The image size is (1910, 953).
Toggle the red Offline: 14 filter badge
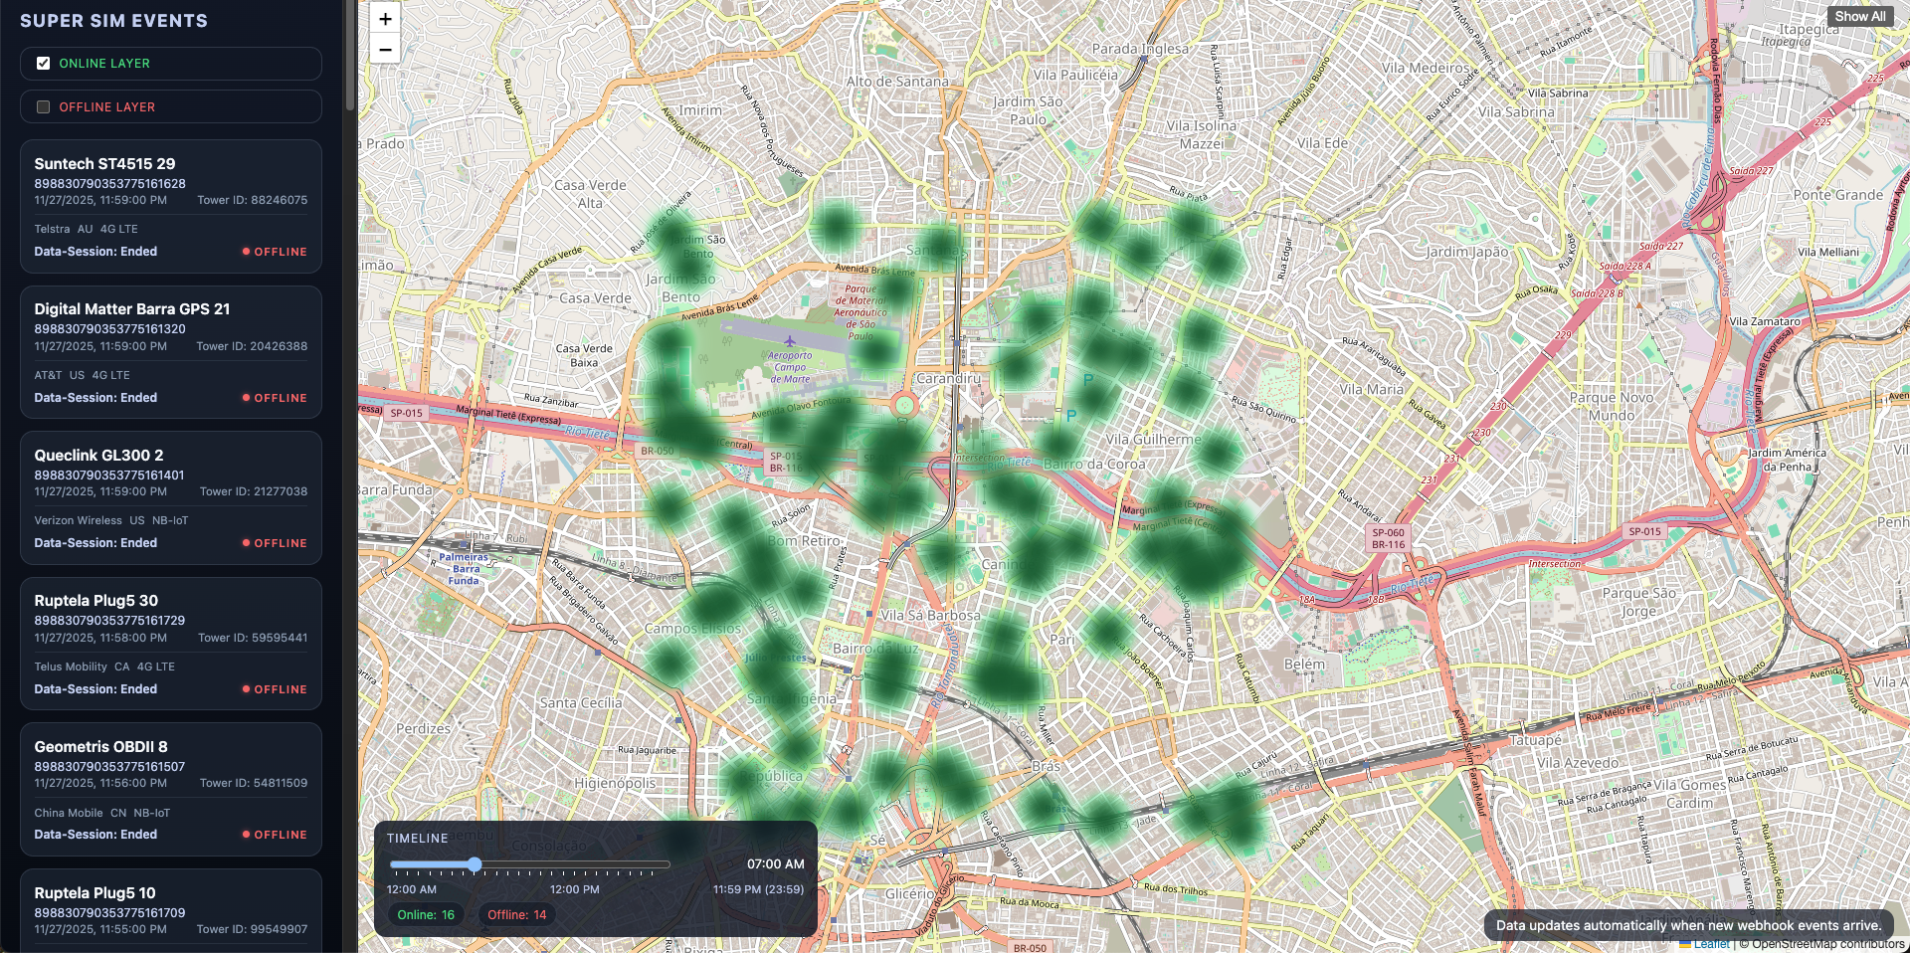point(516,914)
